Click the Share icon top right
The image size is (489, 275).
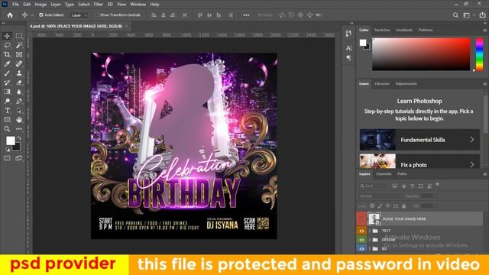[x=482, y=15]
